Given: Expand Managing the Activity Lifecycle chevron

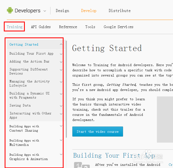Looking at the screenshot, I should (x=61, y=82).
